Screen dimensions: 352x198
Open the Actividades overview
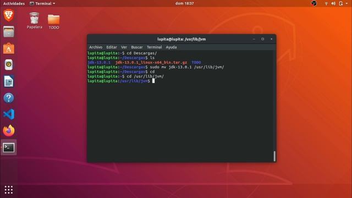(14, 3)
